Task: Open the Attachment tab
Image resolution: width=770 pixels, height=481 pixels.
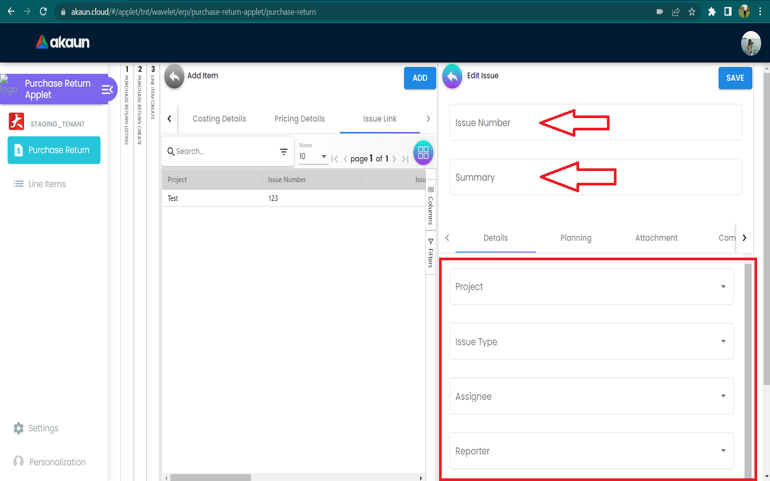Action: click(x=656, y=238)
